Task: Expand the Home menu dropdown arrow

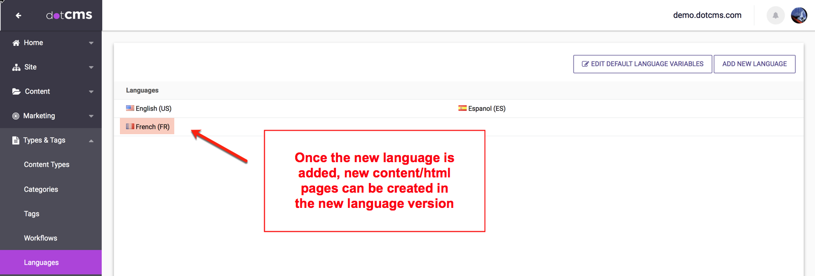Action: 91,43
